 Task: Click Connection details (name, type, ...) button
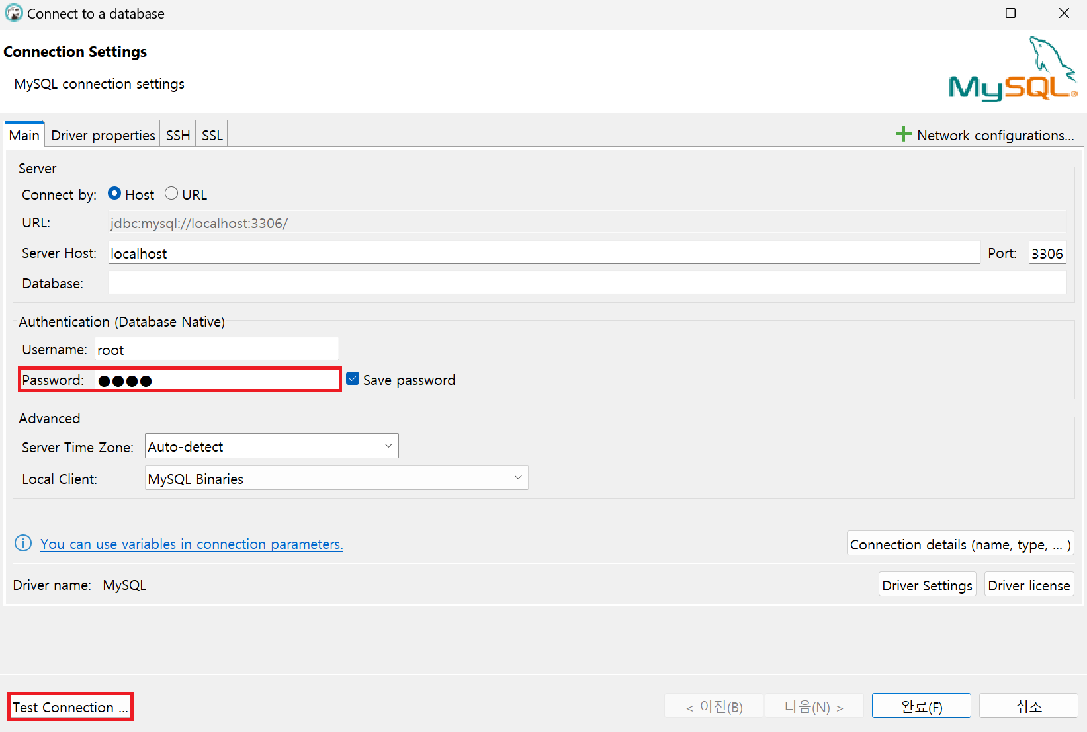point(960,544)
